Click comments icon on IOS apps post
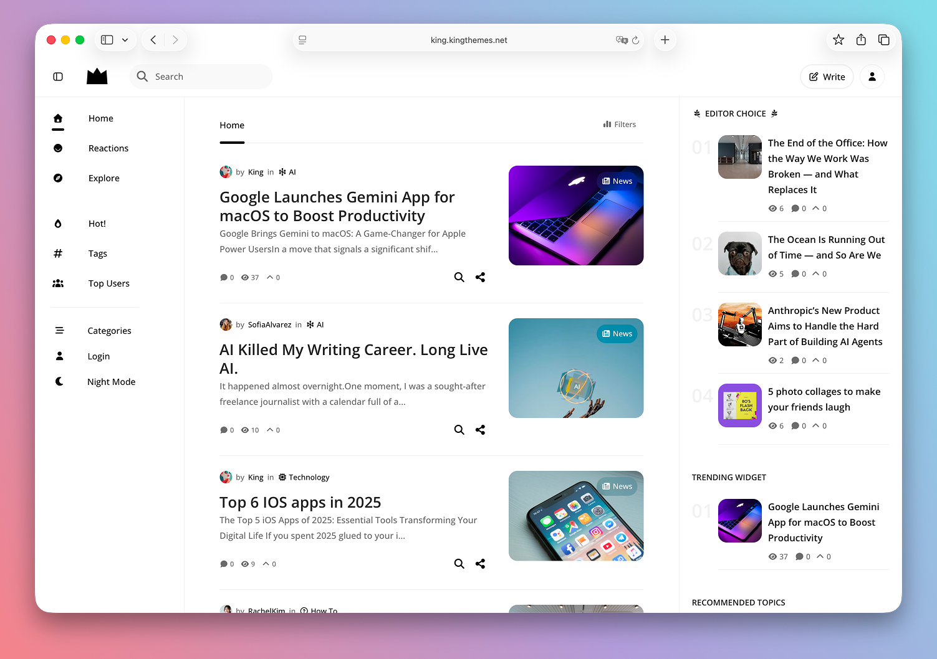Screen dimensions: 937x659 [224, 564]
